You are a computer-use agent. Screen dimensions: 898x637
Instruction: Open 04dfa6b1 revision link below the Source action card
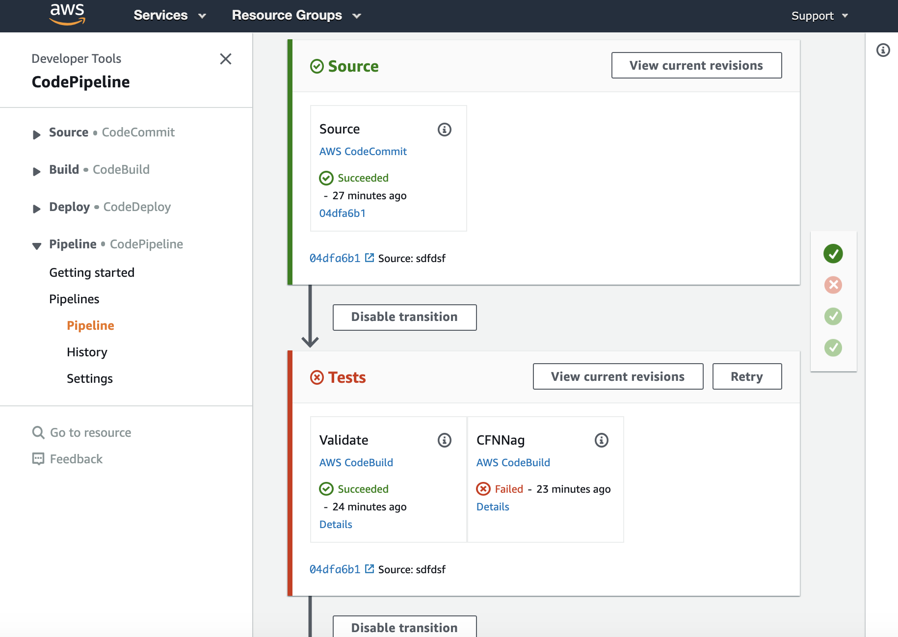click(335, 258)
